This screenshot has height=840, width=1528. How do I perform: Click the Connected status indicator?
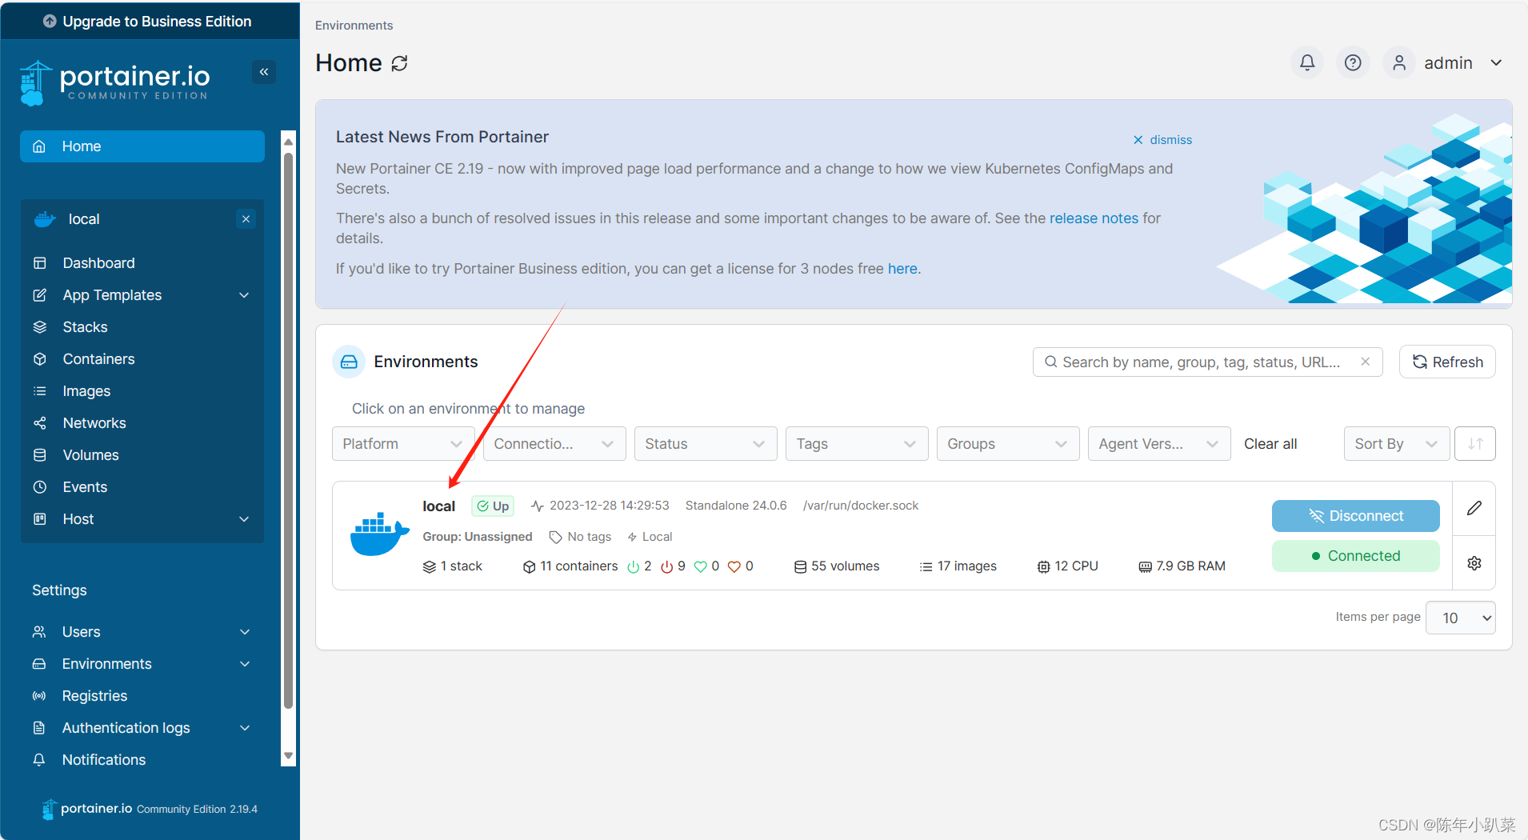(x=1356, y=556)
